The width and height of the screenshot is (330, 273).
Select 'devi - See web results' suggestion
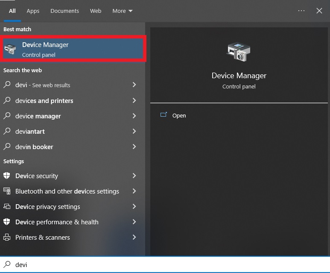click(x=73, y=85)
